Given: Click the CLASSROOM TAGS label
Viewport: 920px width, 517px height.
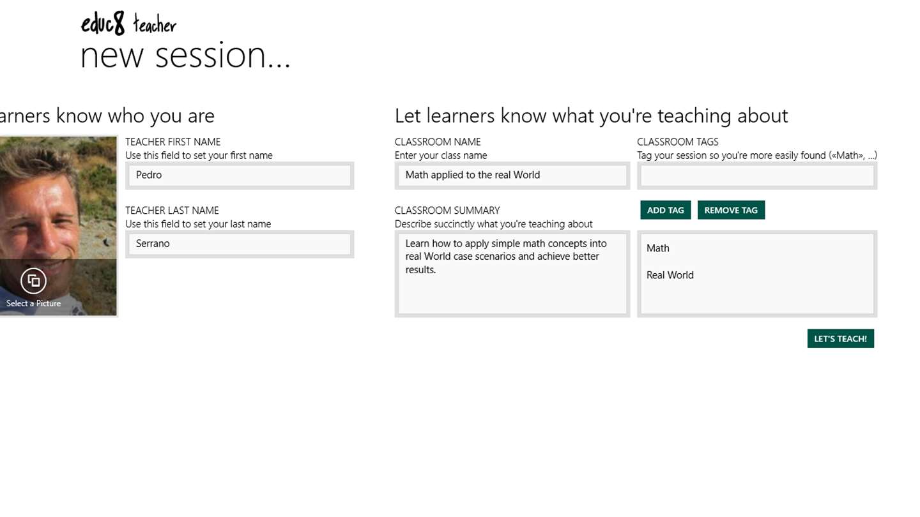Looking at the screenshot, I should pyautogui.click(x=677, y=142).
